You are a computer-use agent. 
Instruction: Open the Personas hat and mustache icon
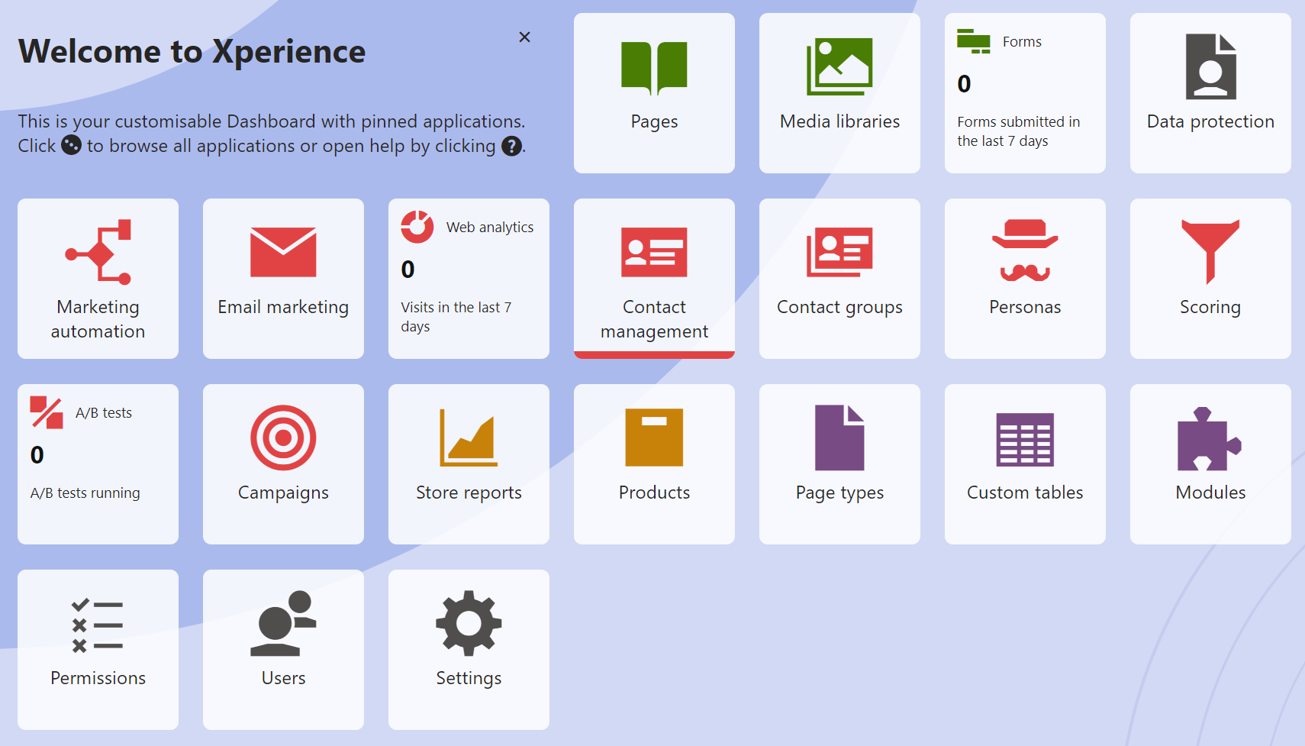1025,250
